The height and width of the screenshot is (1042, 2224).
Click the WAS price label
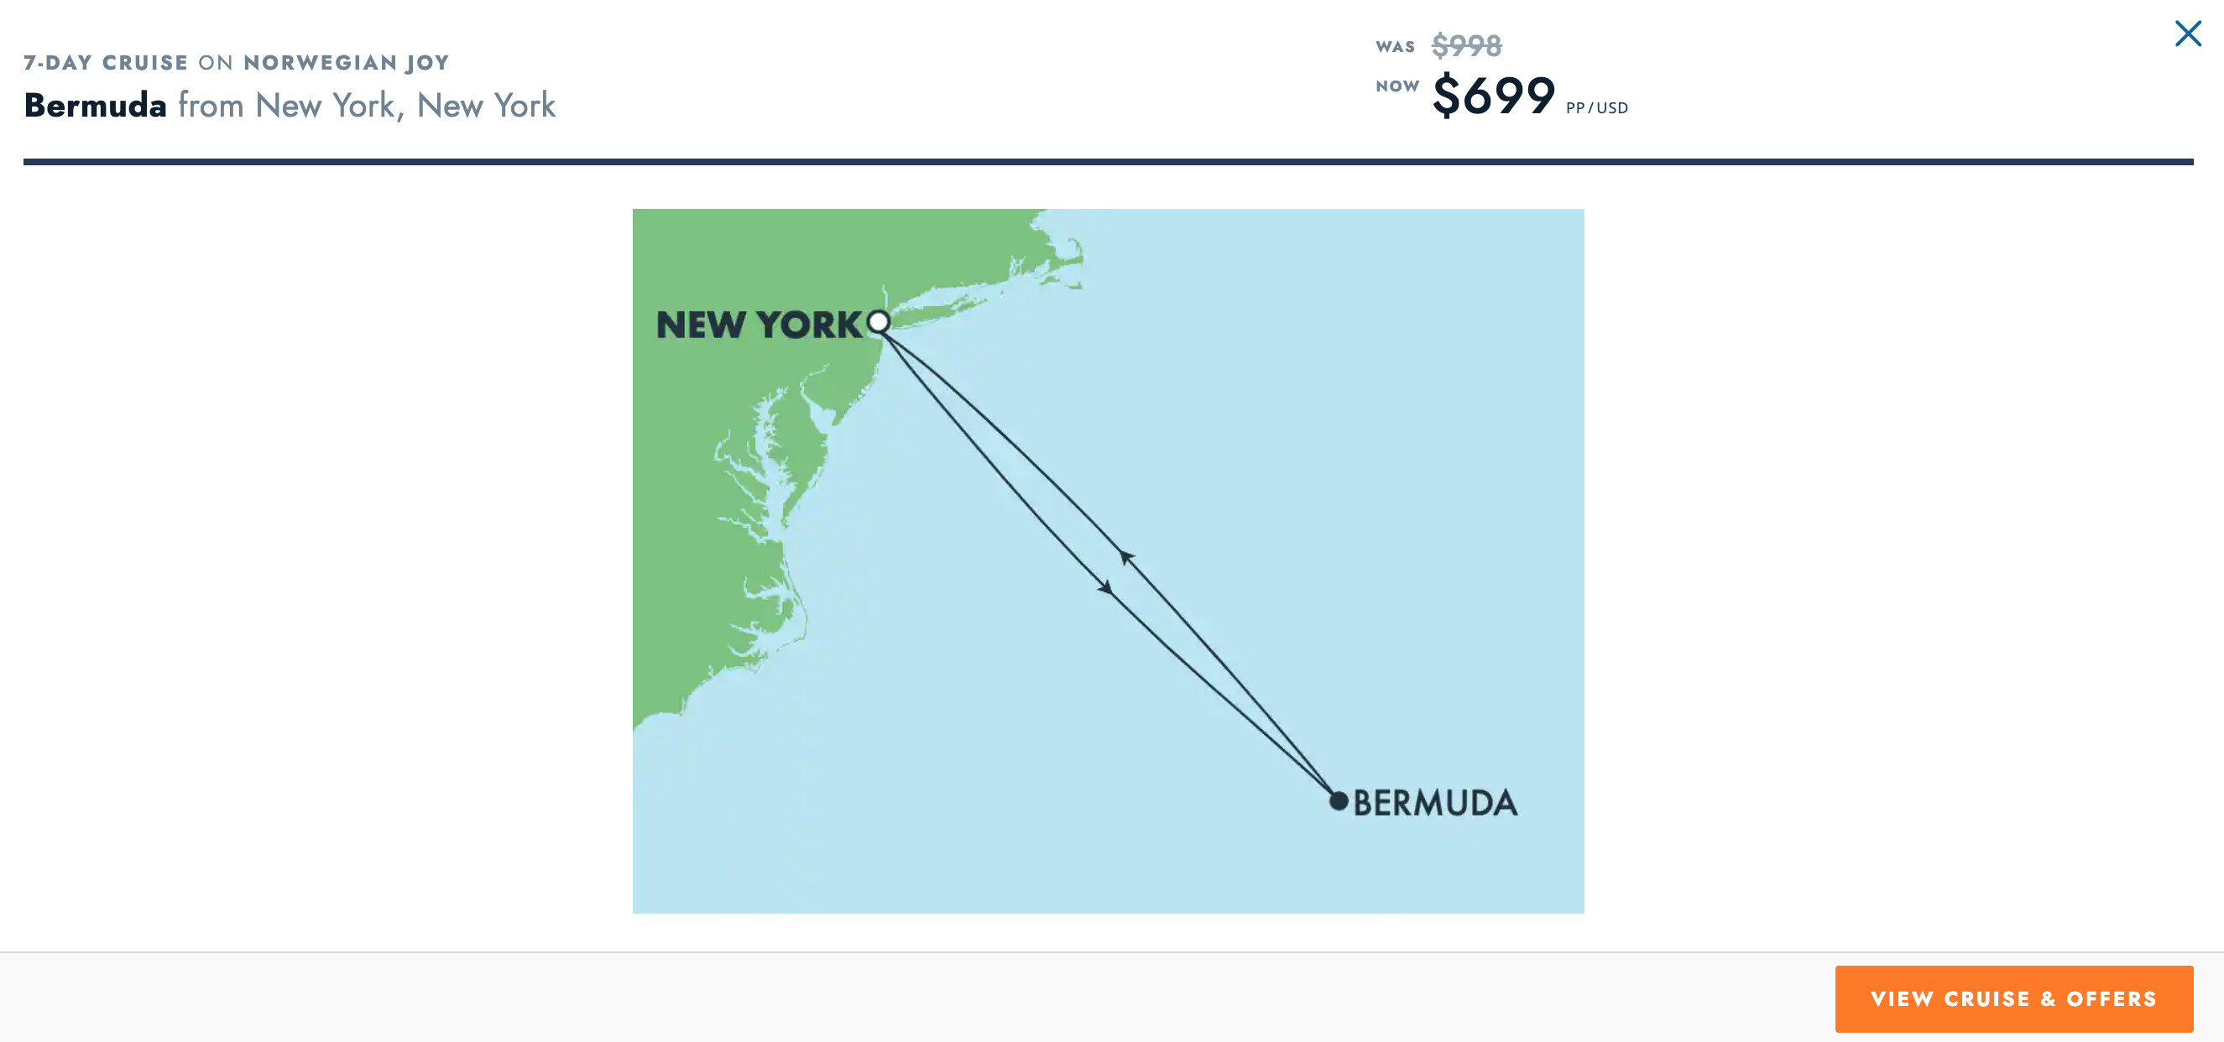click(1394, 47)
